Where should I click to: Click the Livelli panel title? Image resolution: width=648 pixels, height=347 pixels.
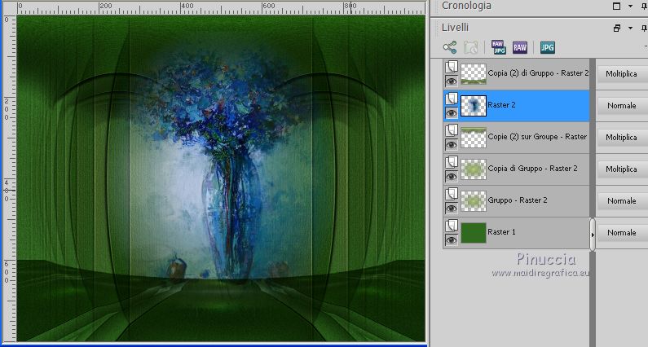pos(455,28)
